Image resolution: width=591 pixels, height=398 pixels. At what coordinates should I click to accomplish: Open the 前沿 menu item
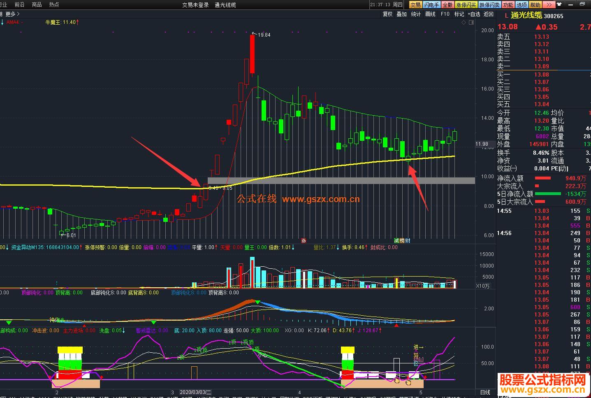click(x=19, y=5)
